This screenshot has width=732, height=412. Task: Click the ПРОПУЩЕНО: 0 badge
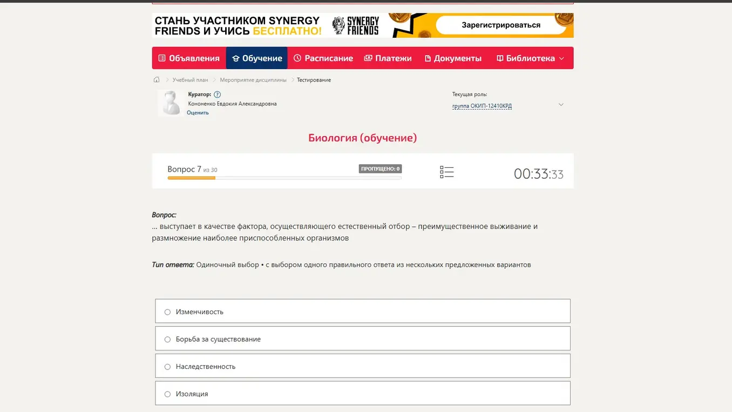pyautogui.click(x=380, y=169)
